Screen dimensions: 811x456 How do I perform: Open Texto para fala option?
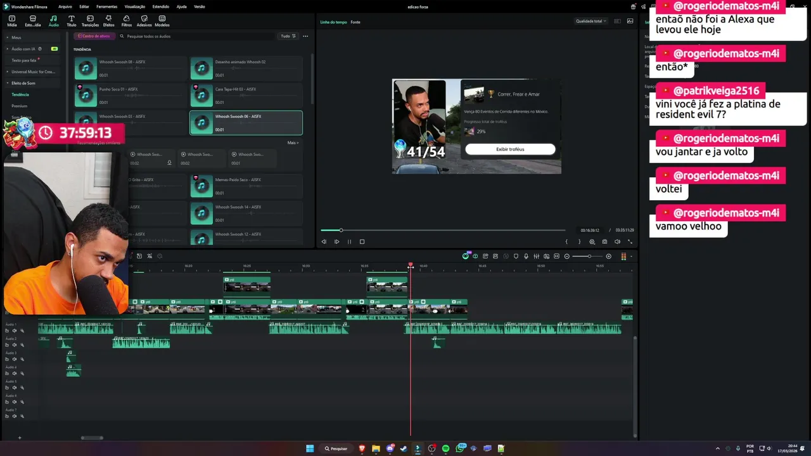coord(24,60)
